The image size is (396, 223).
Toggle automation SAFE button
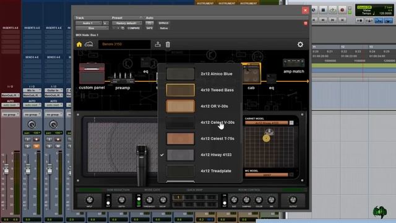pyautogui.click(x=150, y=28)
